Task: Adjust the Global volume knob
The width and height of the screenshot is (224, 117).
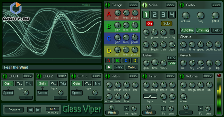Action: [186, 15]
